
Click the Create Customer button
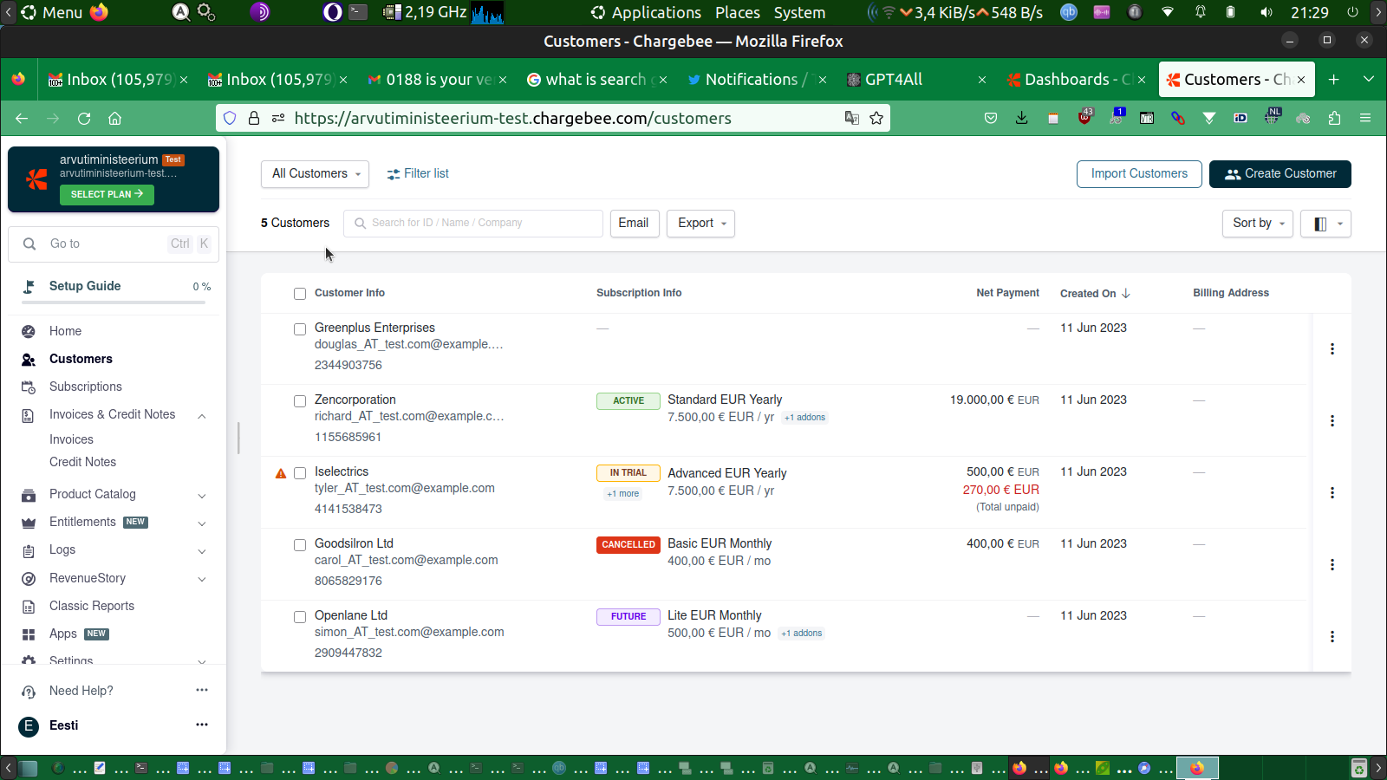coord(1280,174)
